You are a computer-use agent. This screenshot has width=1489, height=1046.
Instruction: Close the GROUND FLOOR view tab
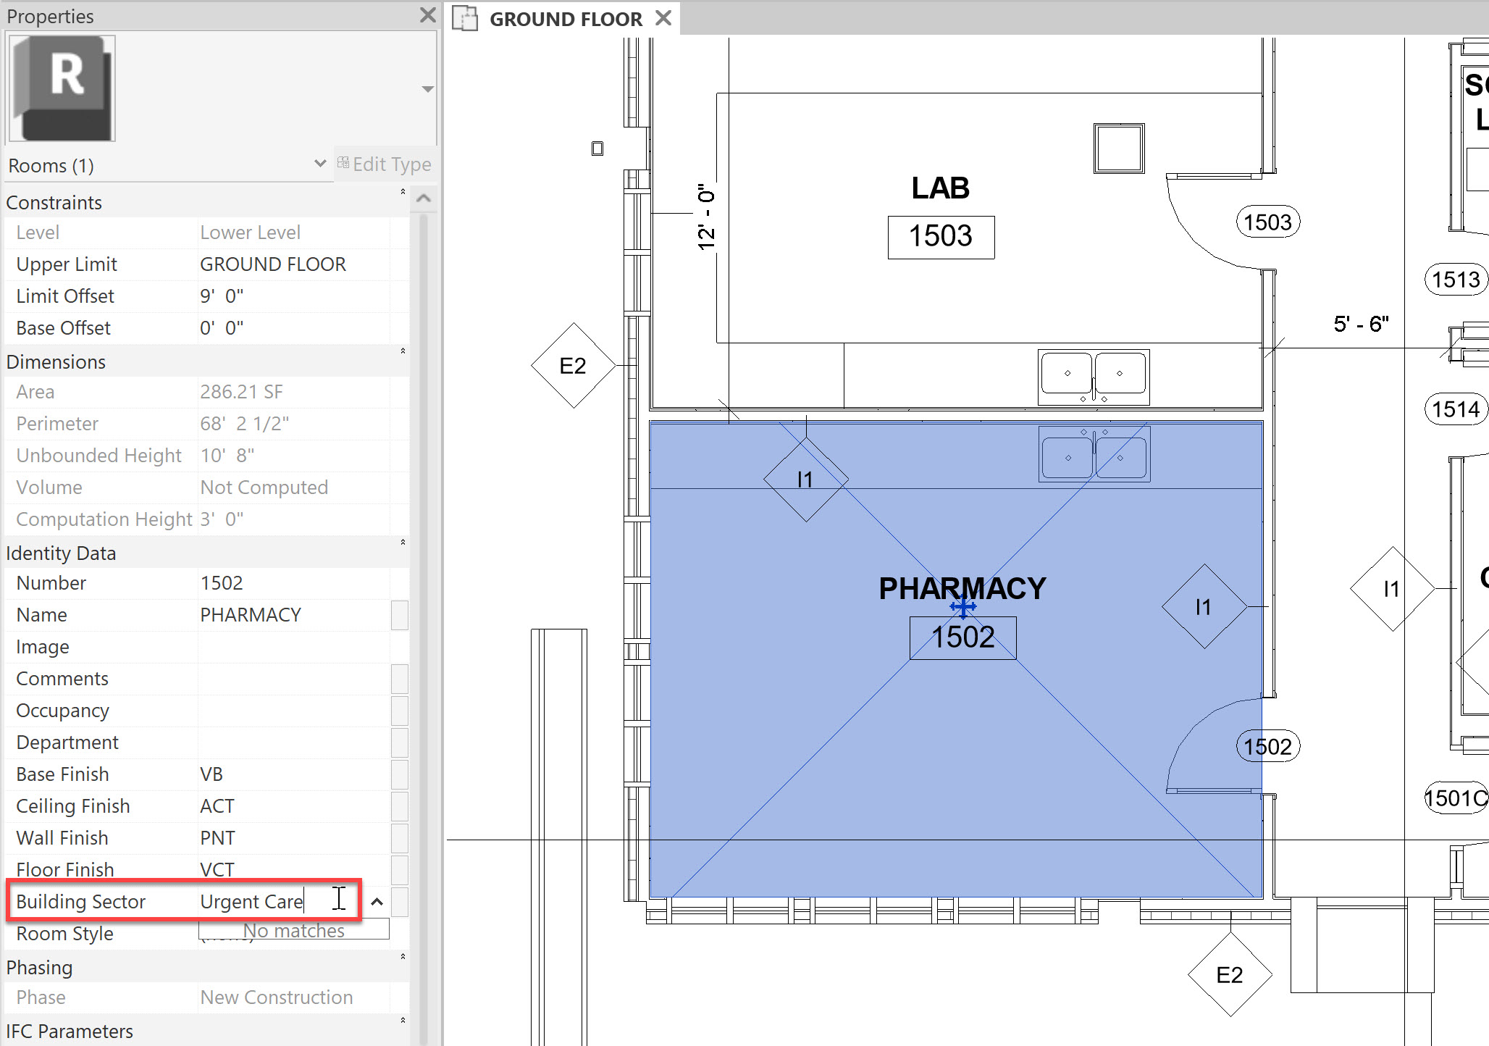pyautogui.click(x=663, y=18)
